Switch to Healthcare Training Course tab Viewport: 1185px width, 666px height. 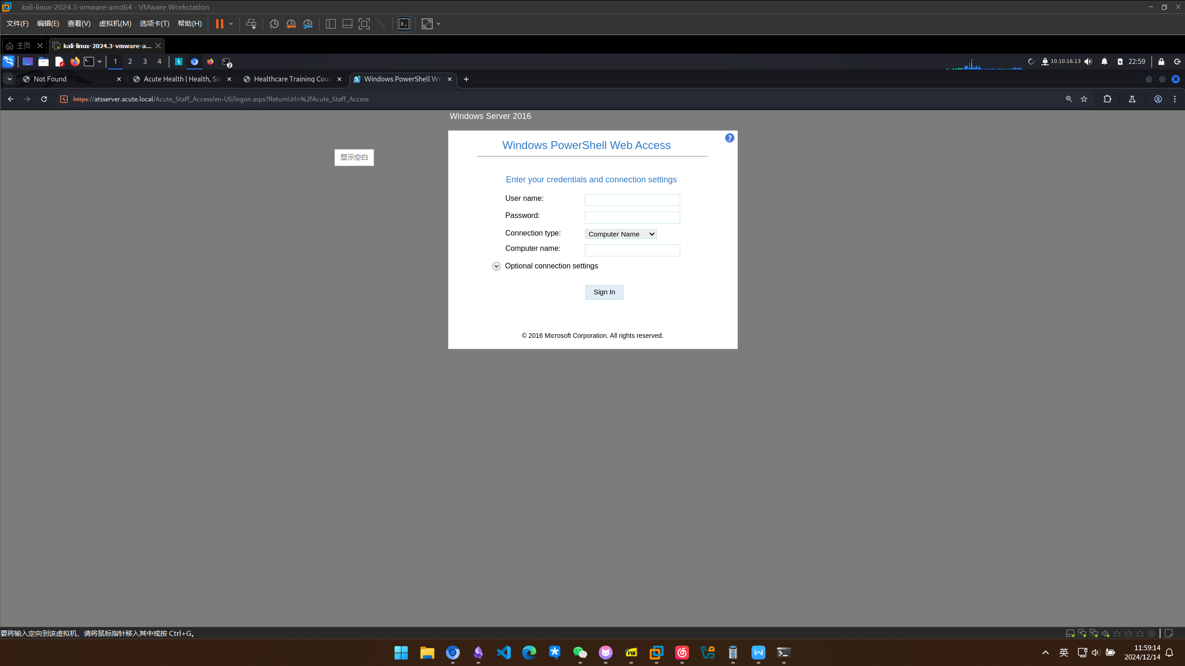click(x=292, y=79)
